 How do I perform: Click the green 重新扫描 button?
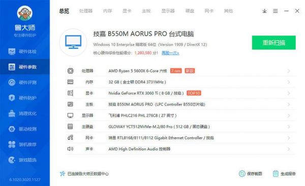(x=273, y=43)
